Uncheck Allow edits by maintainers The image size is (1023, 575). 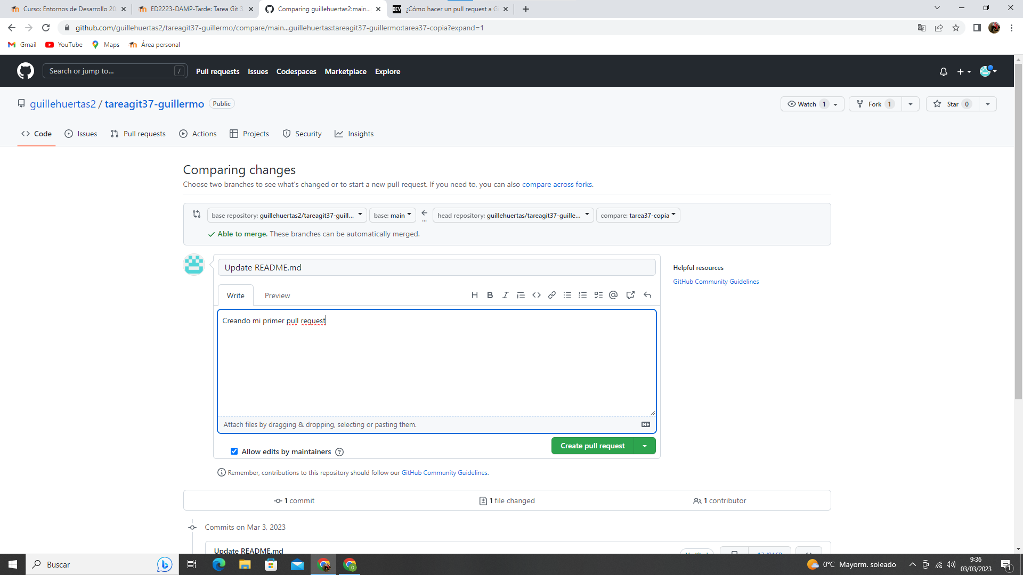(234, 451)
